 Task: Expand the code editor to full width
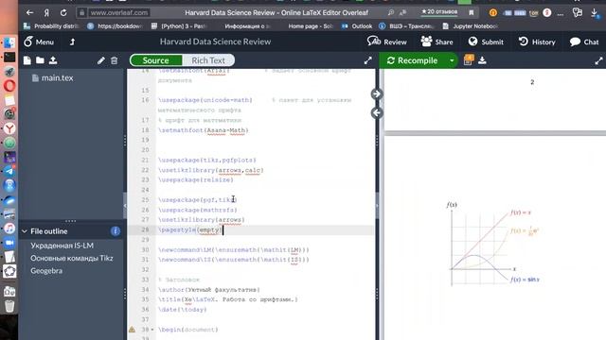pyautogui.click(x=367, y=60)
